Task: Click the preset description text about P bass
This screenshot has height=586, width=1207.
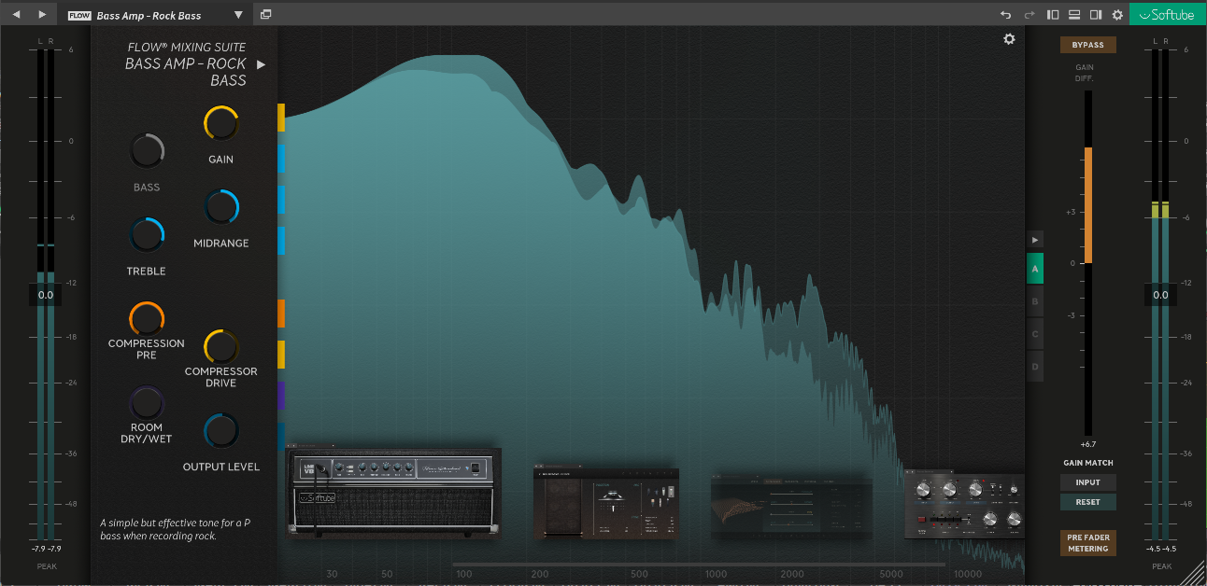Action: point(174,529)
